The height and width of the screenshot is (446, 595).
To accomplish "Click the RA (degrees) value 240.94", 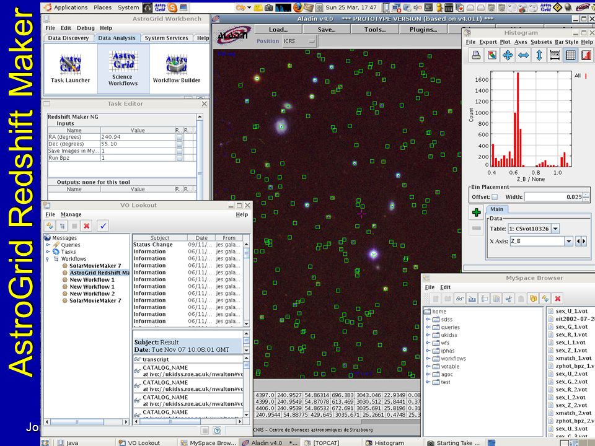I will click(138, 137).
